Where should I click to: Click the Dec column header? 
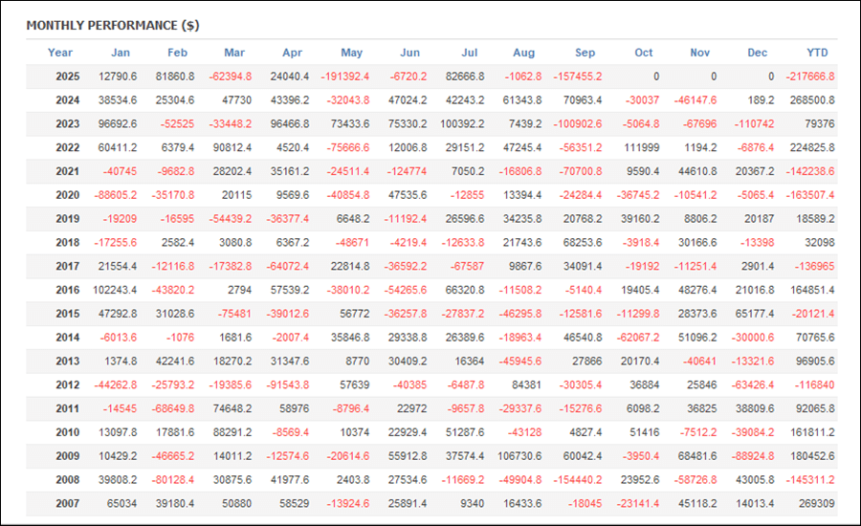tap(757, 53)
